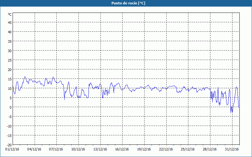Click the 13/12/16 date label
Viewport: 252px width, 157px height.
click(100, 149)
